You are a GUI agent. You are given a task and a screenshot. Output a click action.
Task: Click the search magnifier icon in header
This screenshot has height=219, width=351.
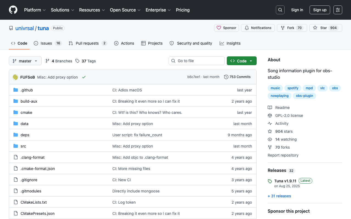(280, 10)
